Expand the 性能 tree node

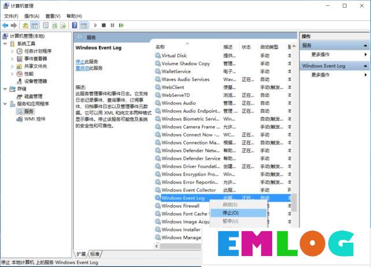12,74
